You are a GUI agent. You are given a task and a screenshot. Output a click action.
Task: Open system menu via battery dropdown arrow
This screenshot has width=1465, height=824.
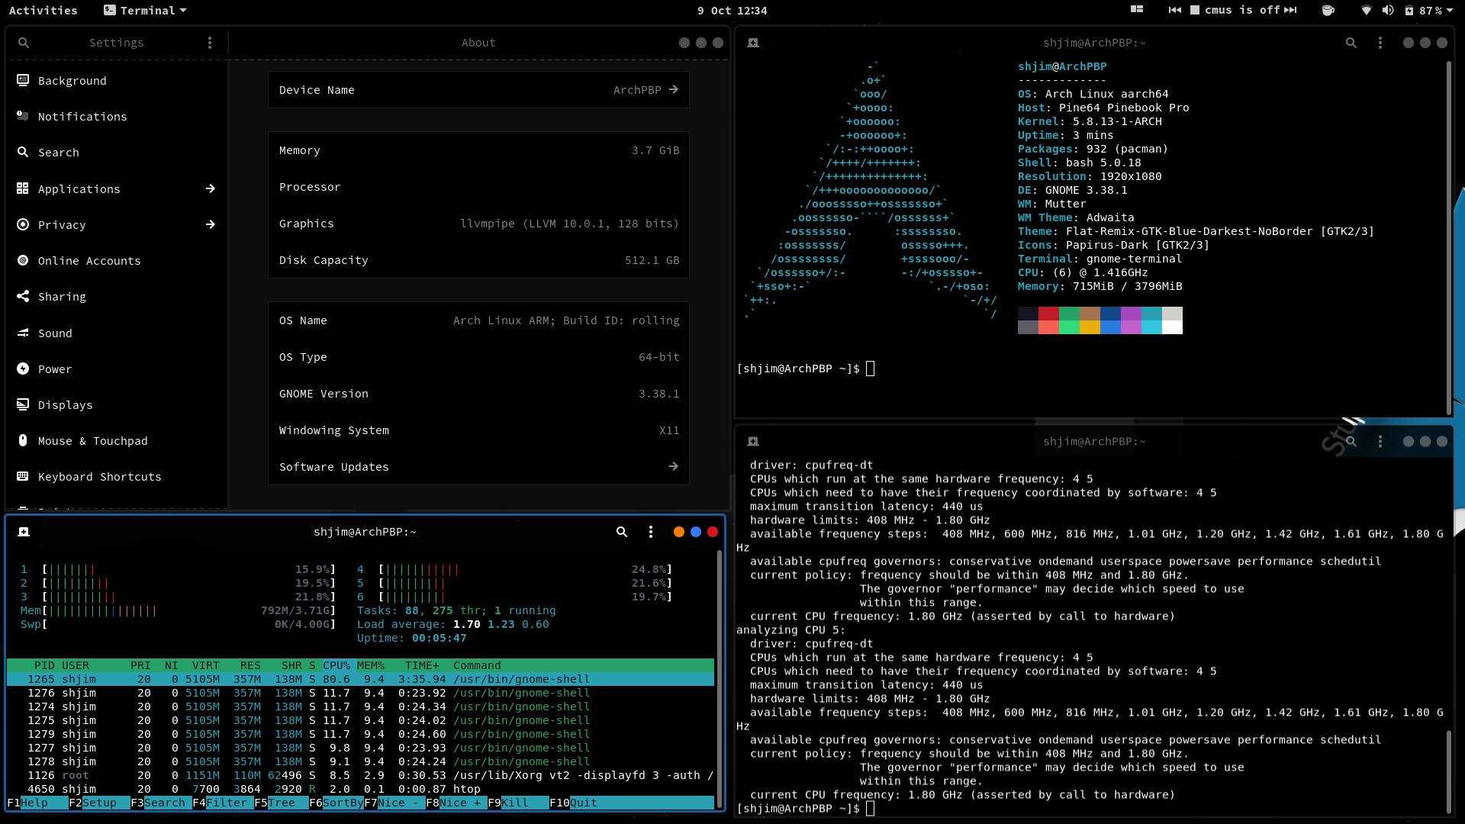point(1450,11)
